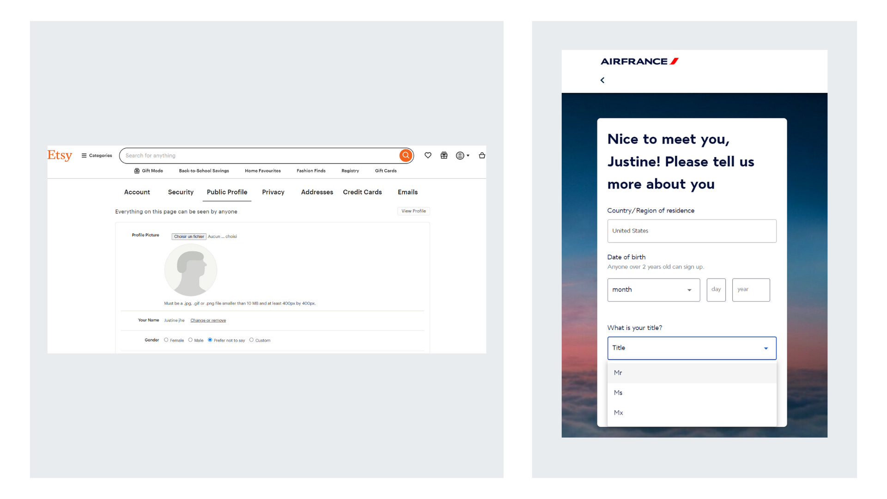This screenshot has height=499, width=887.
Task: Click the Etsy logo
Action: pos(60,155)
